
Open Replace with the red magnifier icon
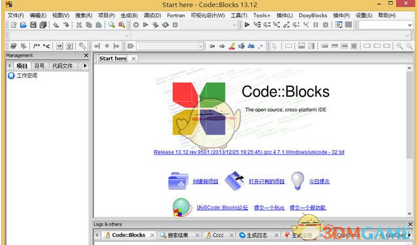(122, 25)
